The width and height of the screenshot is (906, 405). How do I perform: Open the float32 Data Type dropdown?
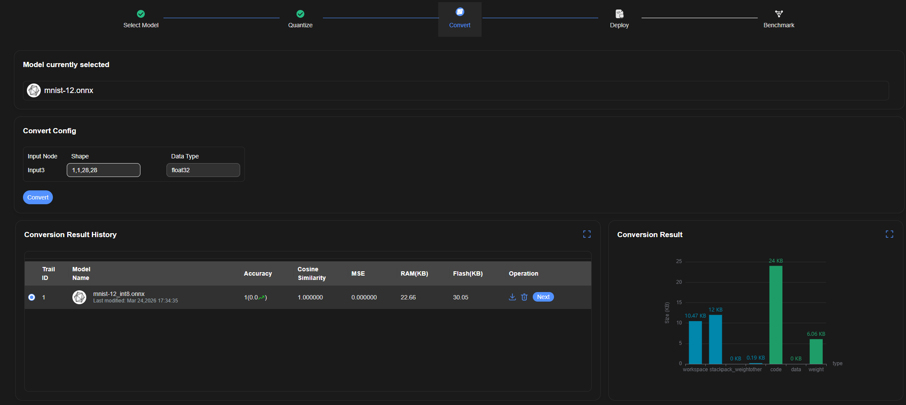coord(203,170)
